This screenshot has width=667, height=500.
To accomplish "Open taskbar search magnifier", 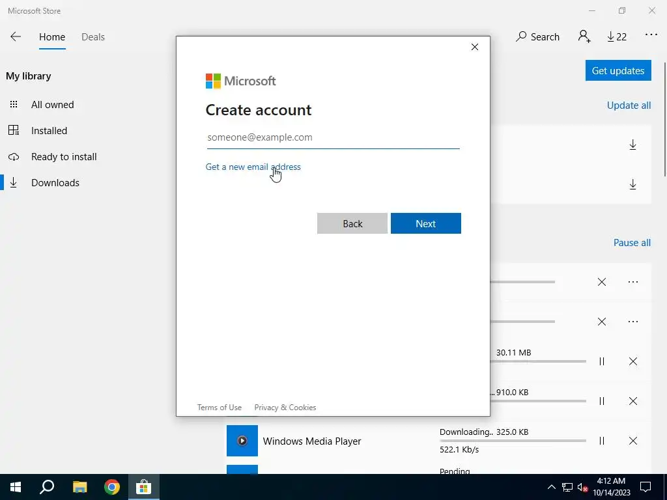I will click(47, 487).
